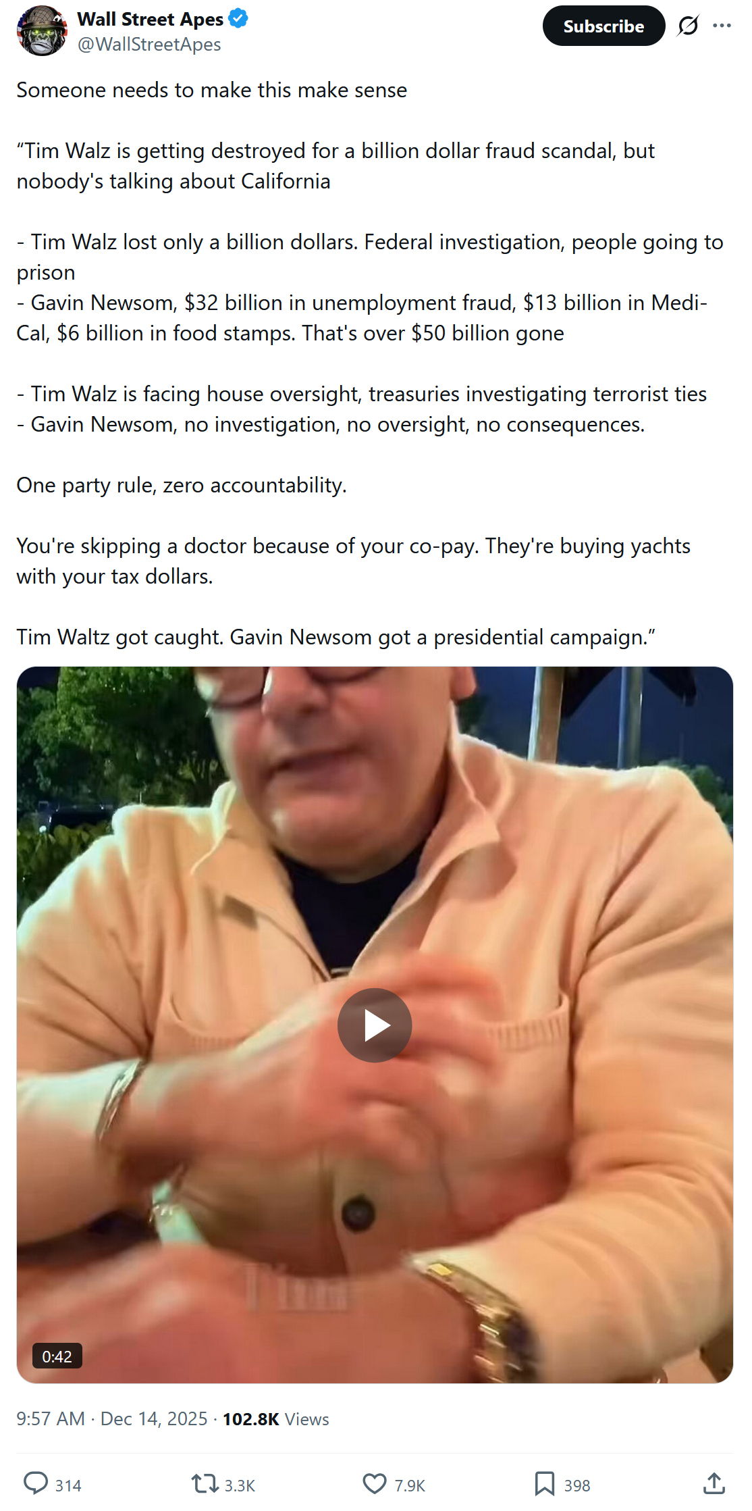Click the 3.3K repost count
This screenshot has width=752, height=1511.
pos(240,1485)
